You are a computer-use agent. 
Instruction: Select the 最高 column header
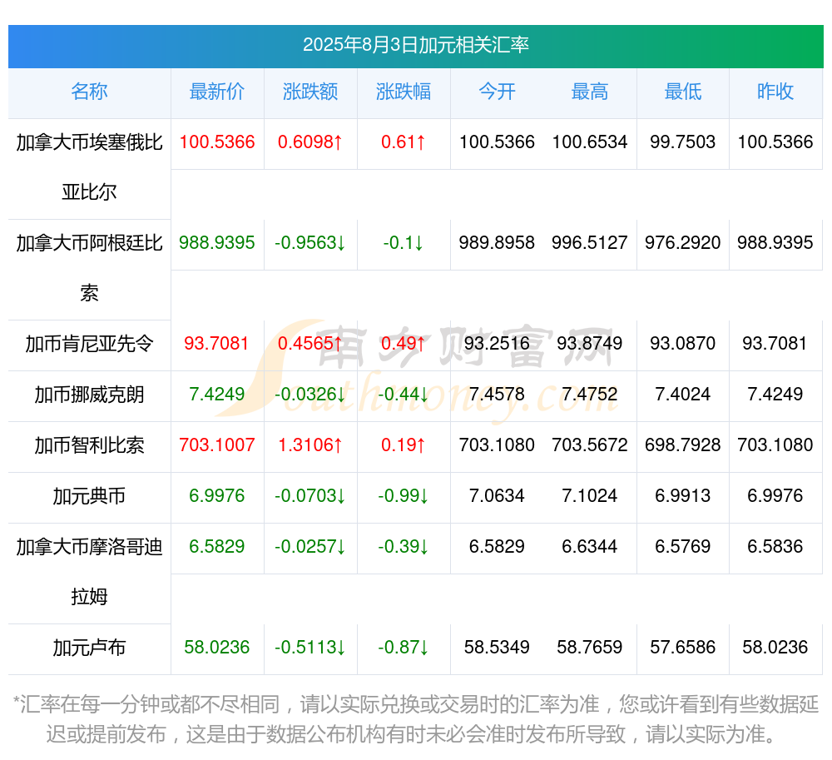pyautogui.click(x=590, y=92)
